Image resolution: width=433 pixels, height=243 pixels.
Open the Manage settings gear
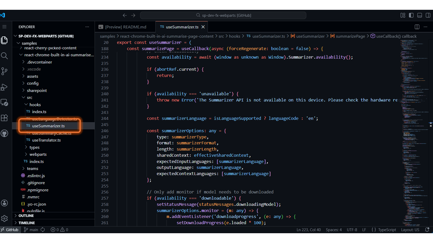click(4, 218)
